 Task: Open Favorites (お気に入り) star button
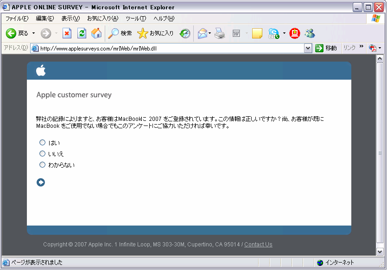click(x=155, y=33)
